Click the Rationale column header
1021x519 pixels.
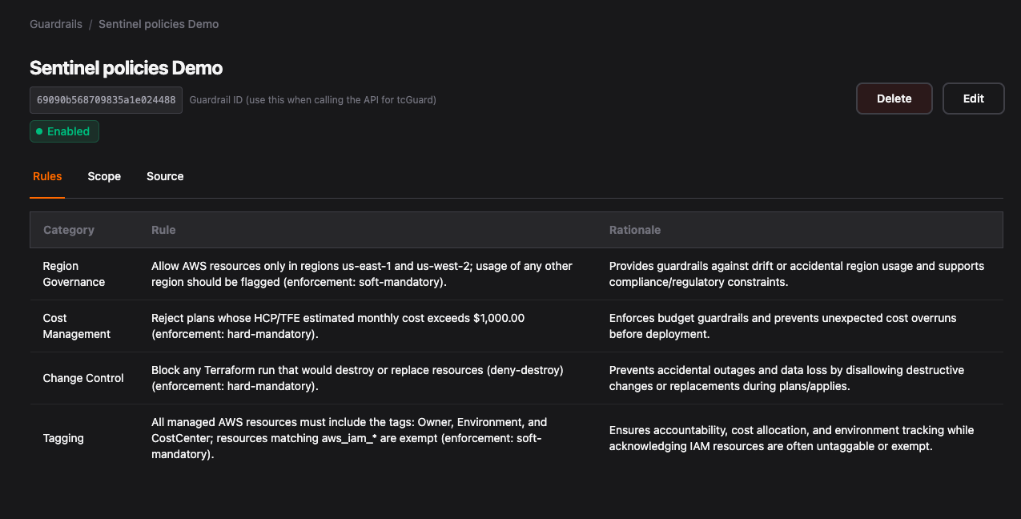click(634, 230)
